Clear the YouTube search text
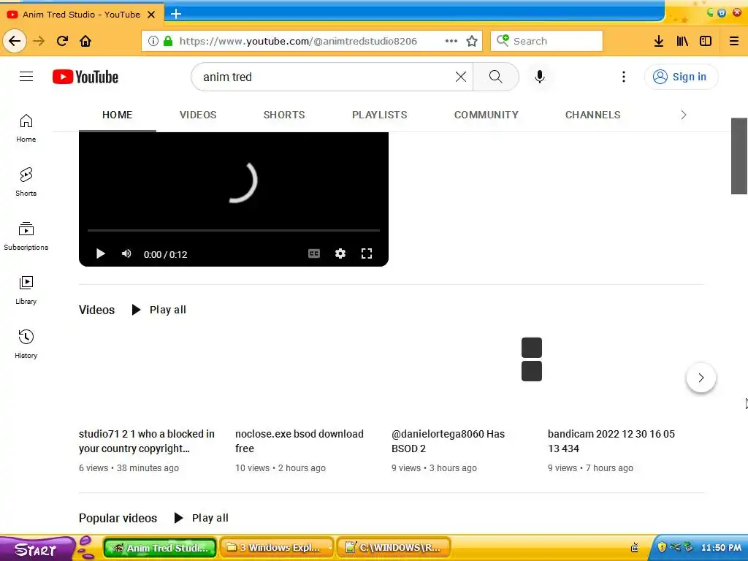The image size is (748, 561). click(460, 77)
